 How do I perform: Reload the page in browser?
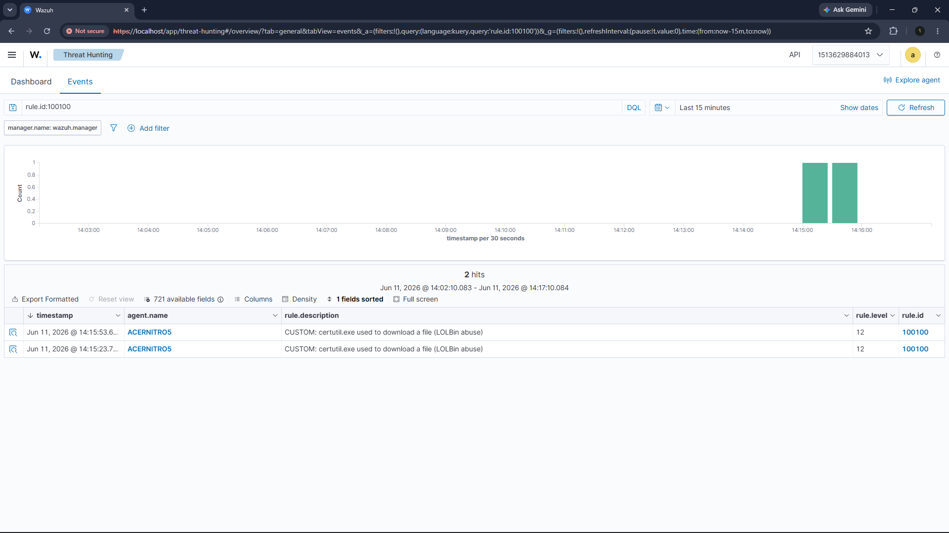click(47, 31)
